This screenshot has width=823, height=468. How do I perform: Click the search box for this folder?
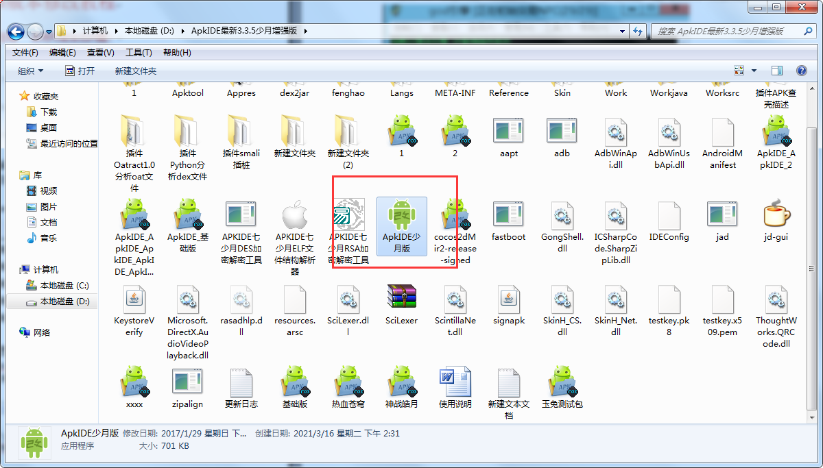[x=733, y=31]
